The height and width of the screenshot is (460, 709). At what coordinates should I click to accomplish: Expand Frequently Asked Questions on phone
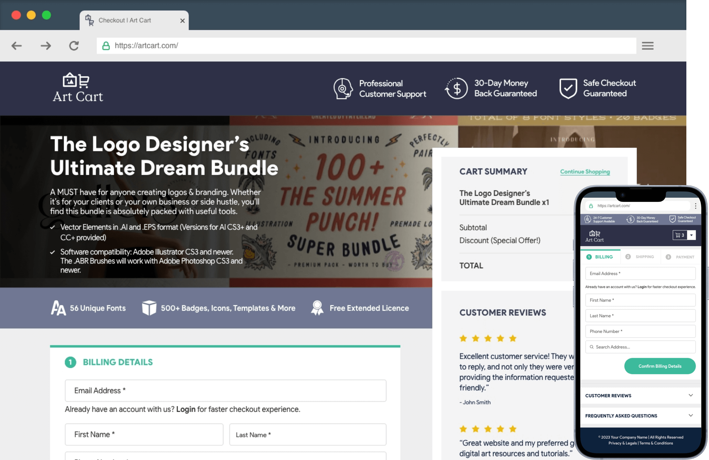640,415
